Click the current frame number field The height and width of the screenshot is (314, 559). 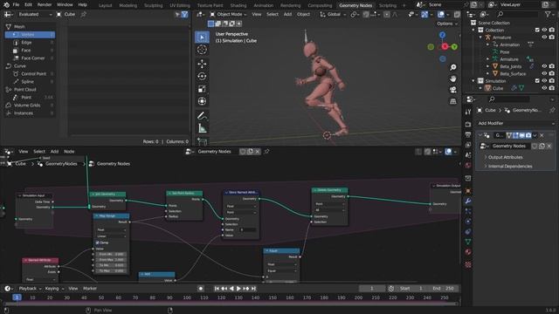(x=372, y=289)
